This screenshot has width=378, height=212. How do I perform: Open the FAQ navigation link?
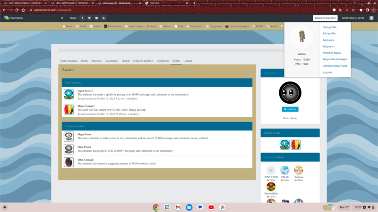[x=179, y=26]
